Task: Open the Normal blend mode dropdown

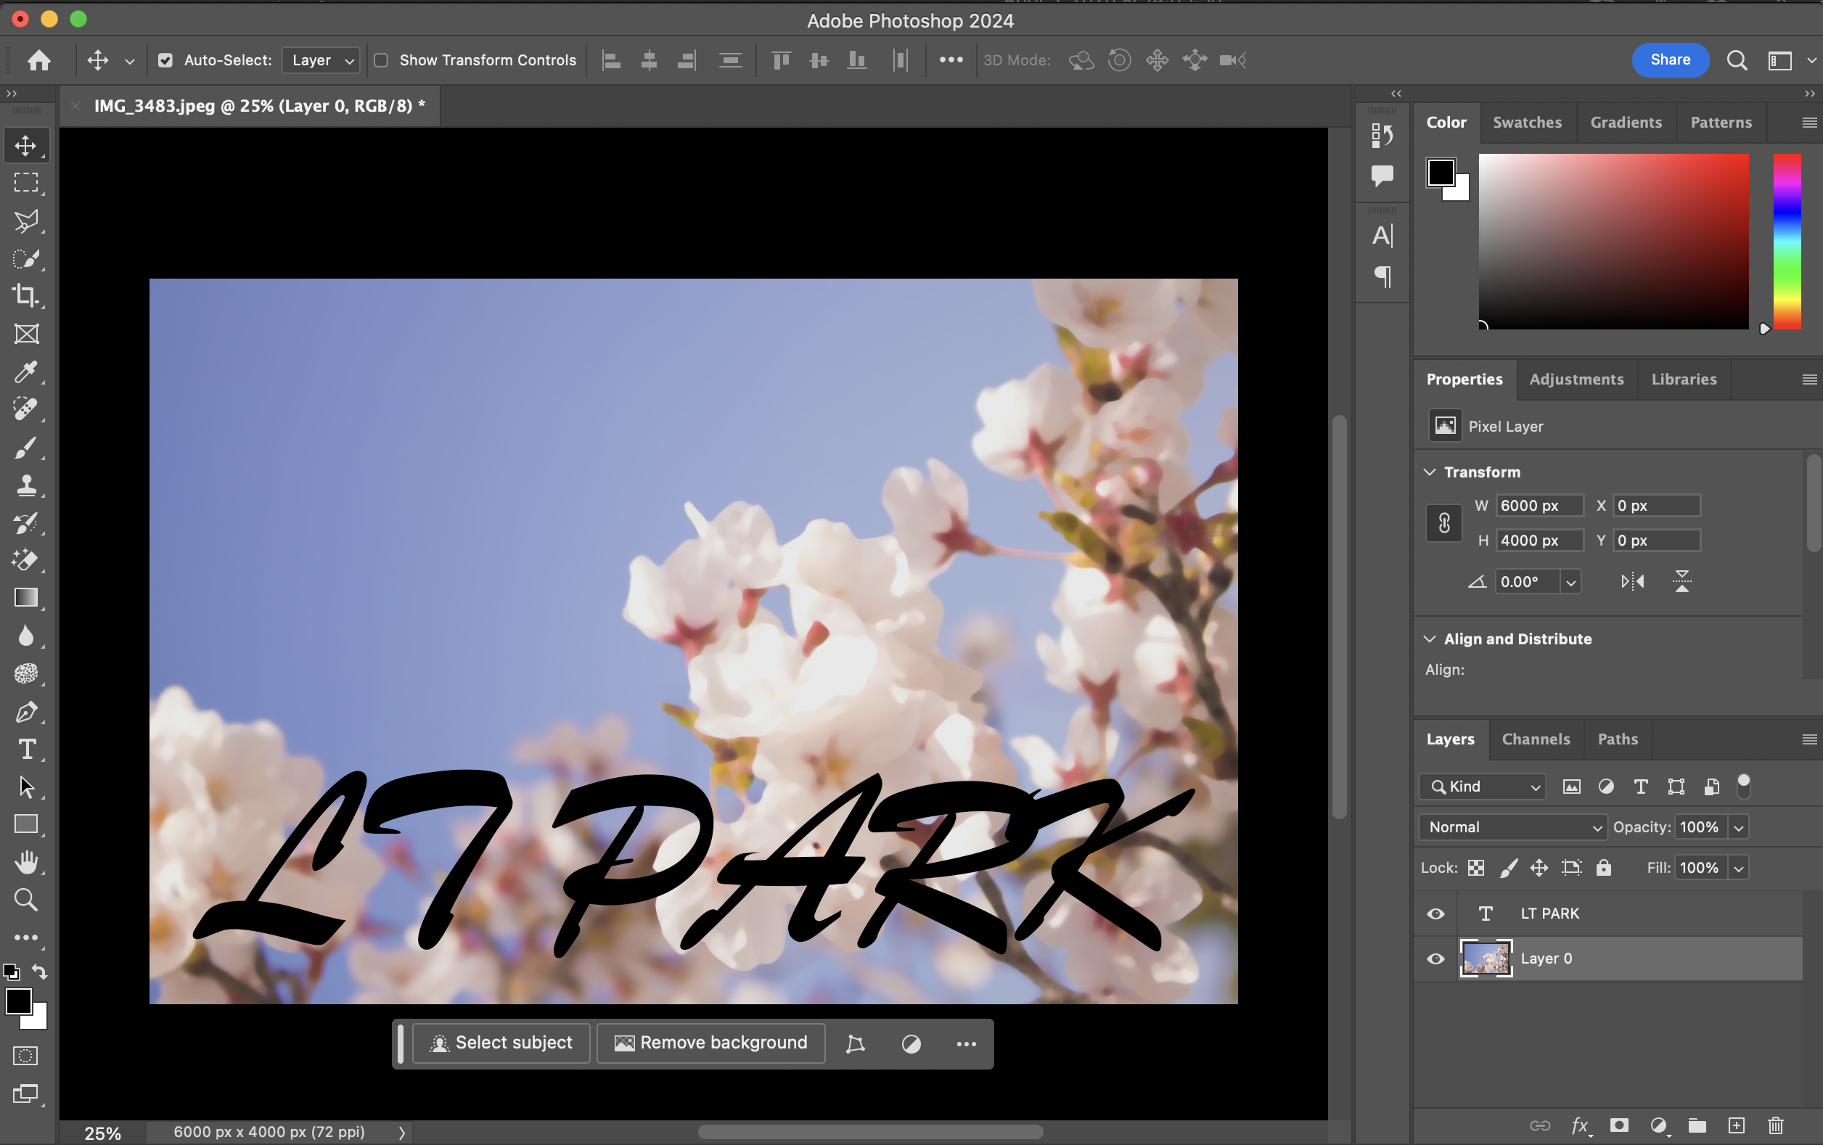Action: 1512,827
